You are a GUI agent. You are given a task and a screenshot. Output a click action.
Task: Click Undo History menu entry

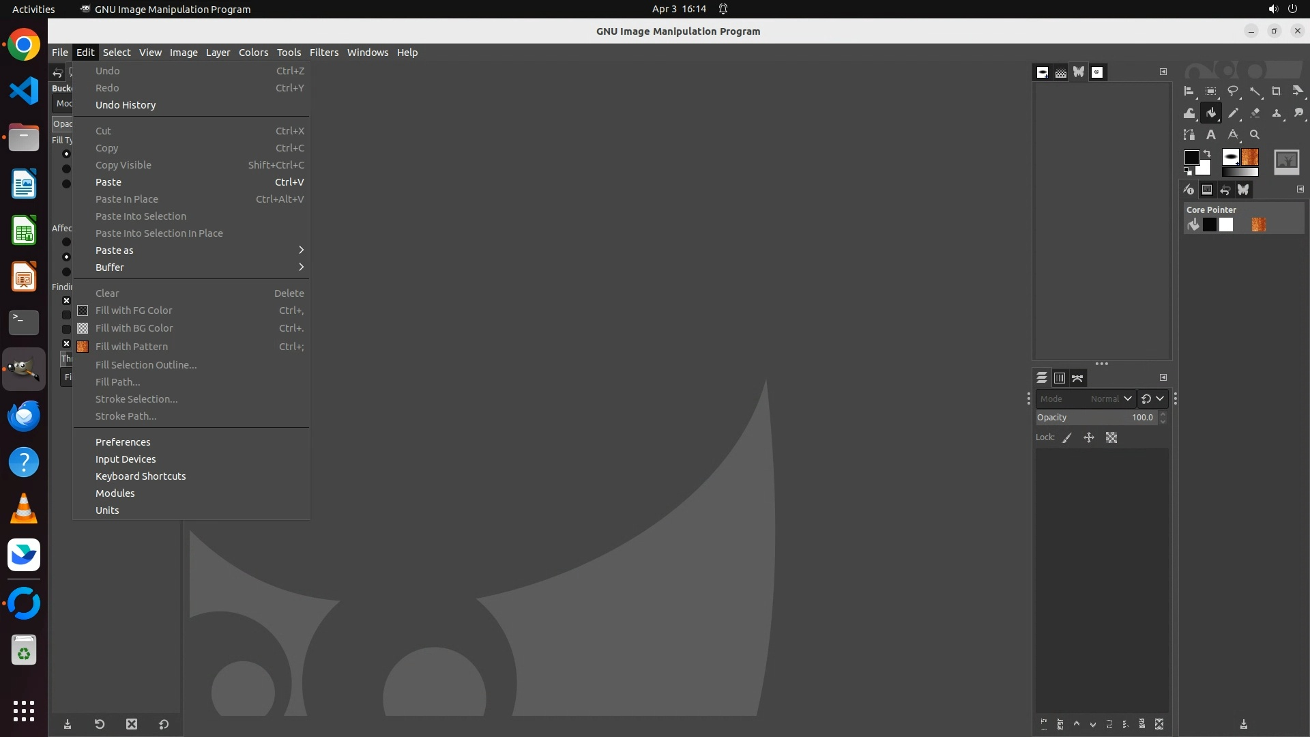126,105
